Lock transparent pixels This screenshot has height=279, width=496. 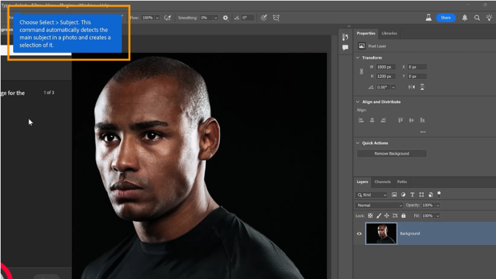pos(370,216)
